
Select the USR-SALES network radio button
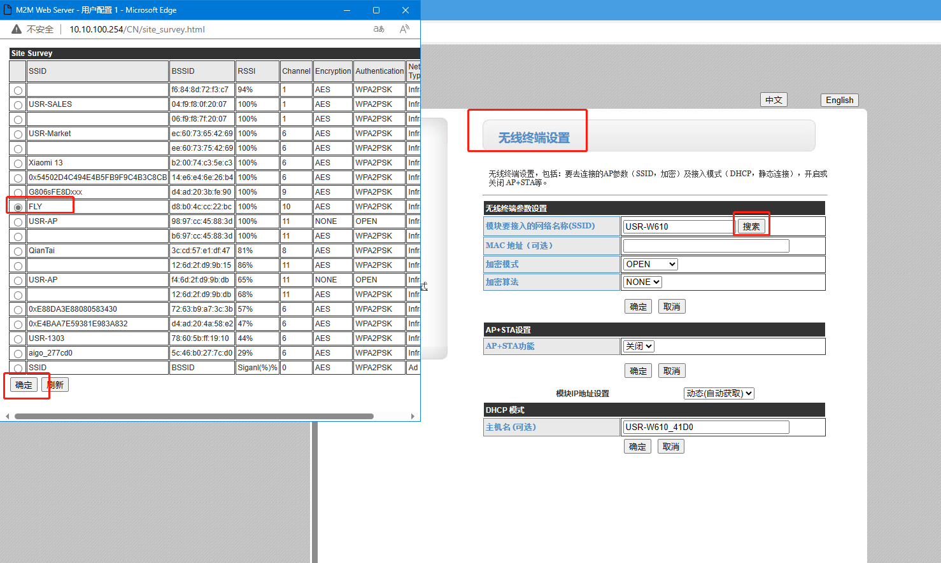pyautogui.click(x=18, y=105)
